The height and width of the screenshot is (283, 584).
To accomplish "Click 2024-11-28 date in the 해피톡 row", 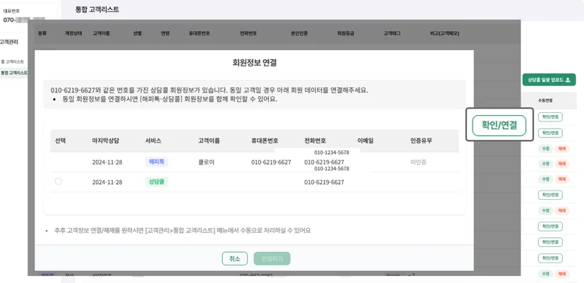I will click(x=107, y=162).
